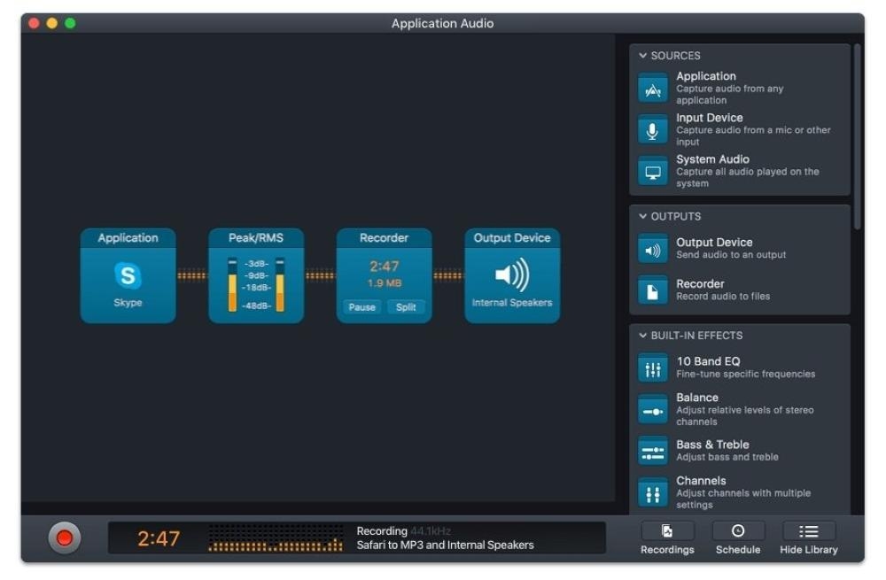886x580 pixels.
Task: Select the Output Device speaker icon in library
Action: (653, 250)
